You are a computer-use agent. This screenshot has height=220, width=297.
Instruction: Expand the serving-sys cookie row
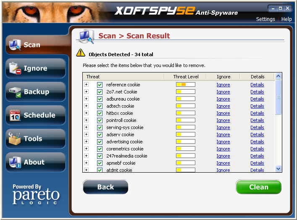point(87,127)
